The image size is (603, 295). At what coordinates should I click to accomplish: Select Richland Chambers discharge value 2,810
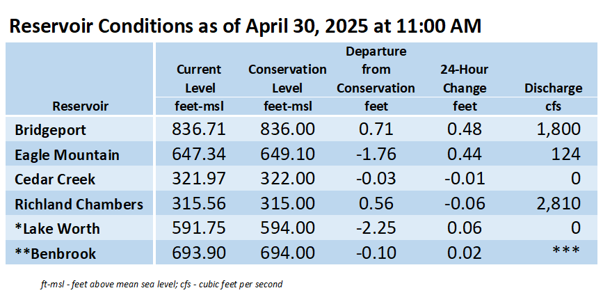[x=556, y=203]
